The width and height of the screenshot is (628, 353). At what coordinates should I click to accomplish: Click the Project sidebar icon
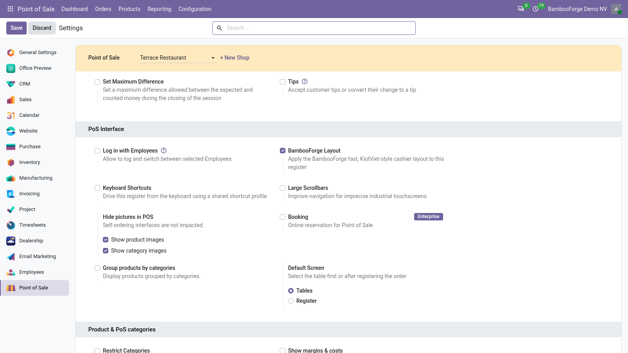coord(11,209)
